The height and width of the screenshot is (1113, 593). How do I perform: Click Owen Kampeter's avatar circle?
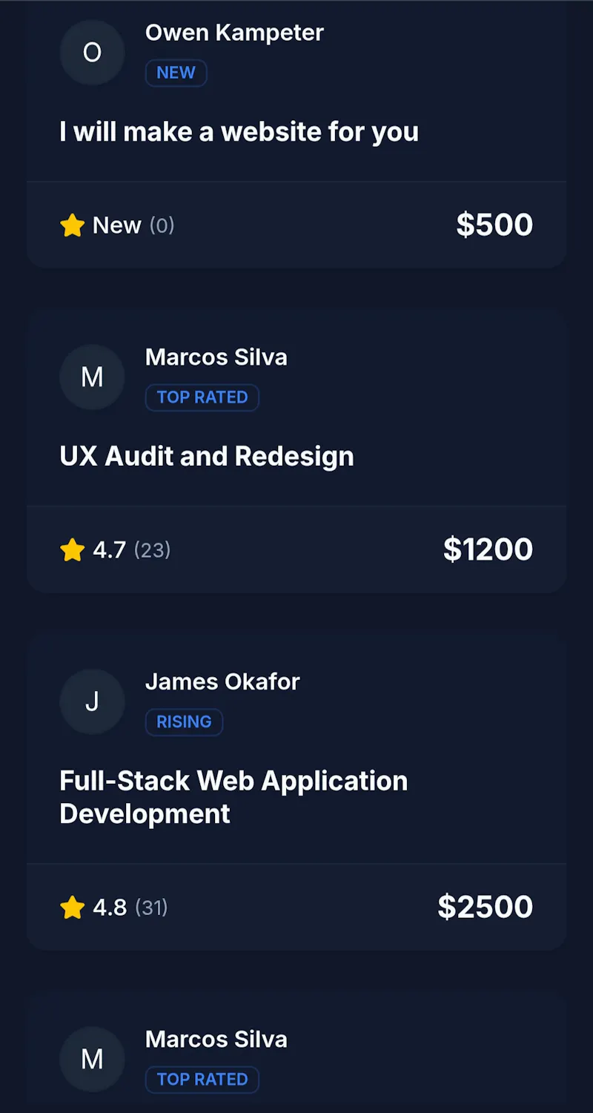click(x=92, y=53)
